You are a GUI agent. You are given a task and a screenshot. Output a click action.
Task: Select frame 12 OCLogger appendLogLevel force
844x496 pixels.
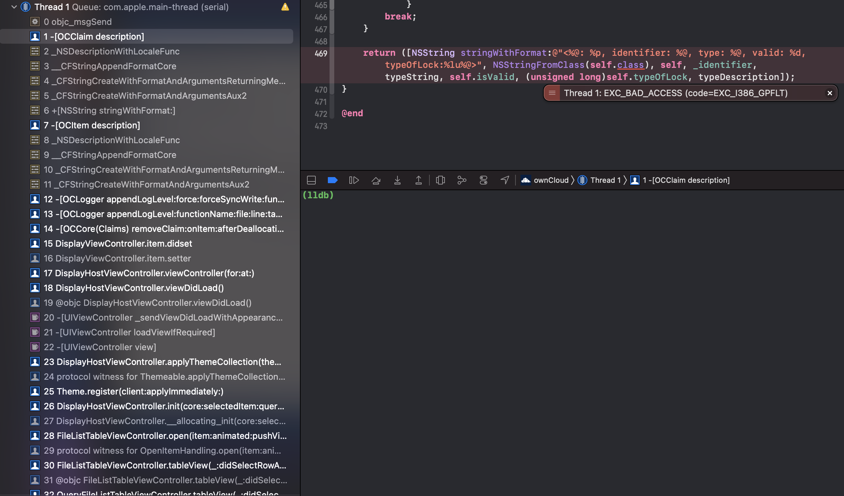pyautogui.click(x=147, y=199)
